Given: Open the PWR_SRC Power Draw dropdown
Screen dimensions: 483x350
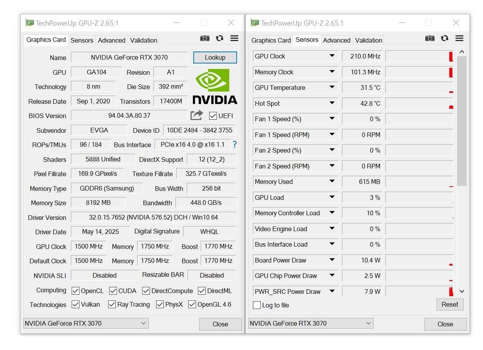Looking at the screenshot, I should pos(332,291).
